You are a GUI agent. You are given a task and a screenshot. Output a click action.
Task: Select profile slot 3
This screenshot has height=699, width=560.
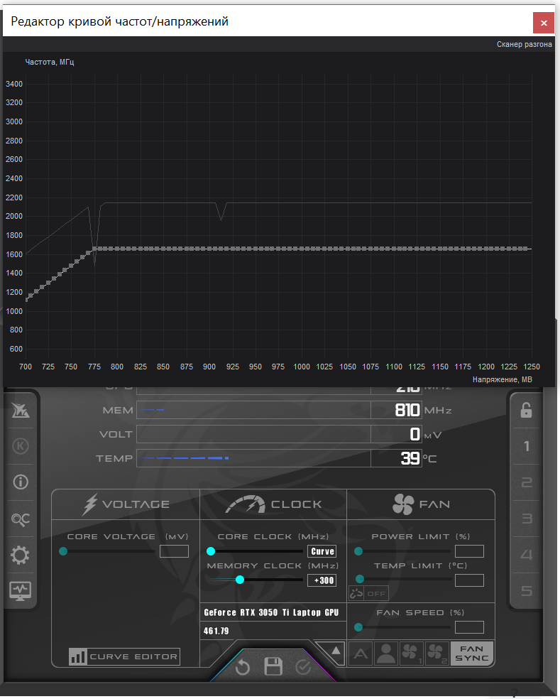tap(527, 519)
